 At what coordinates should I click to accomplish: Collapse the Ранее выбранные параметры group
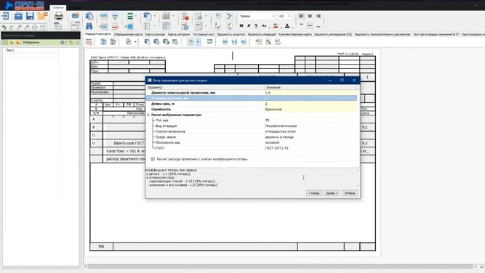[148, 115]
